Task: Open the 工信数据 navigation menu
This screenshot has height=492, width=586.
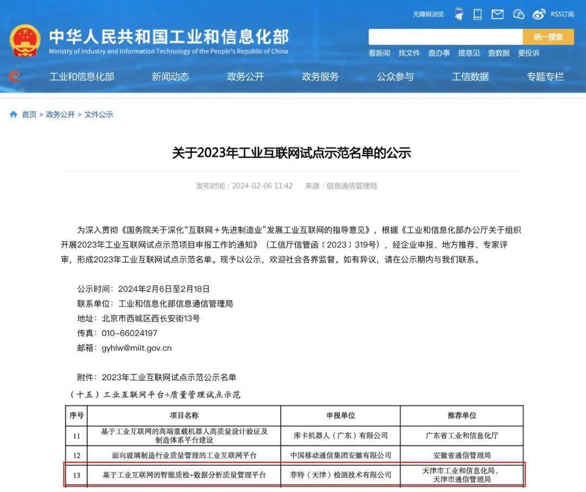Action: [470, 76]
